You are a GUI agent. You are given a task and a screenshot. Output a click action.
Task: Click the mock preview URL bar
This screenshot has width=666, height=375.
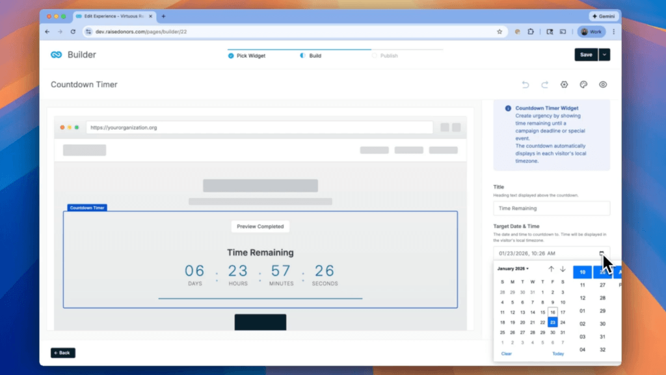click(260, 127)
